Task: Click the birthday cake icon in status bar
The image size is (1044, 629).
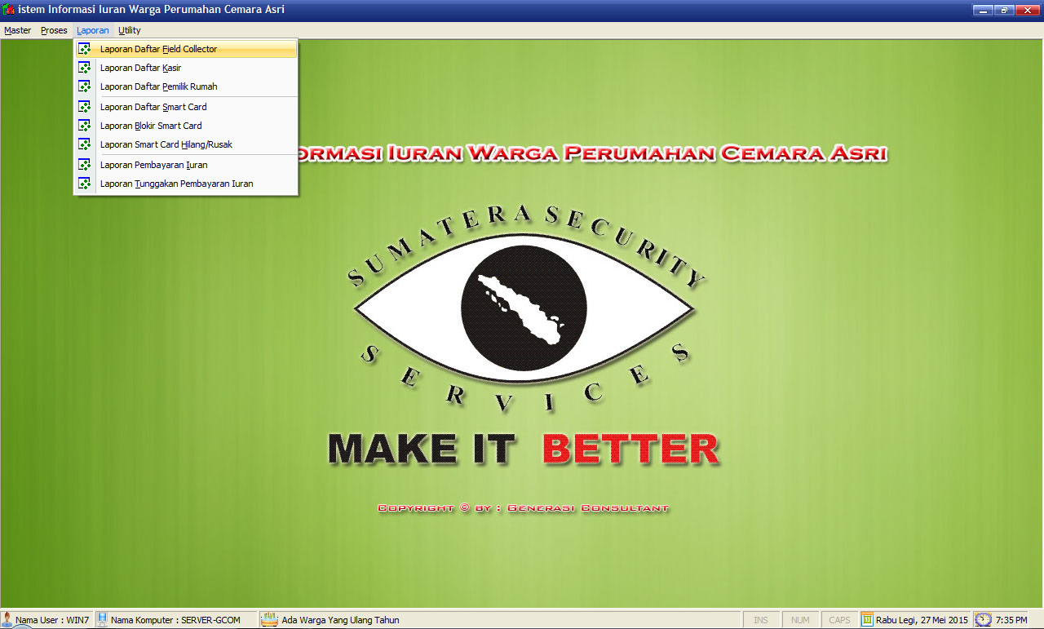Action: click(269, 620)
